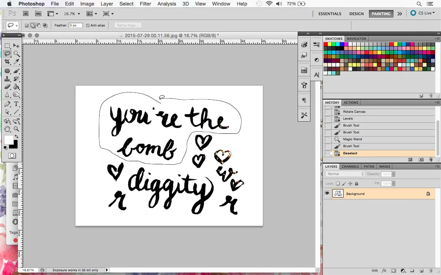The width and height of the screenshot is (441, 275).
Task: Toggle the Anti-alias checkbox
Action: pos(88,25)
